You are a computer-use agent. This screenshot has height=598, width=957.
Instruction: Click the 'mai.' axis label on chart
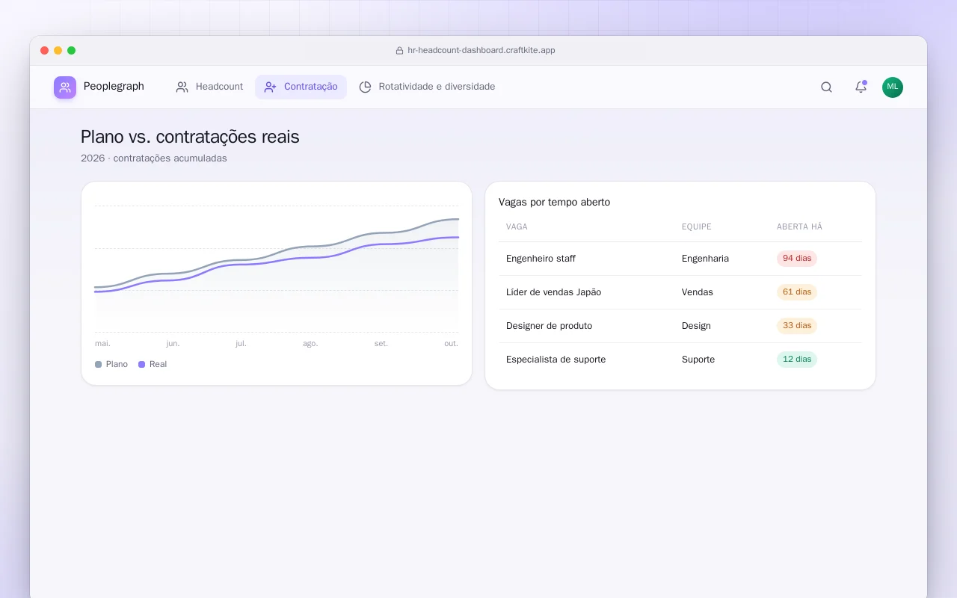click(x=102, y=344)
